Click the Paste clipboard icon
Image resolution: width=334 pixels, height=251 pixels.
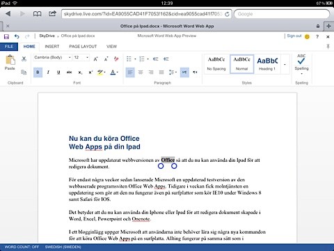pos(10,60)
